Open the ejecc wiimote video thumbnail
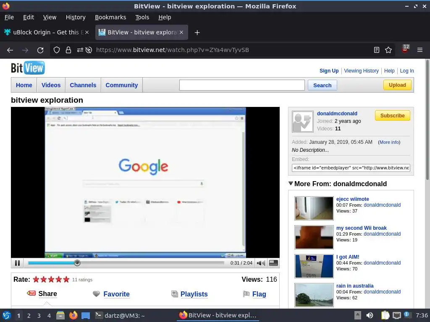 pyautogui.click(x=314, y=208)
